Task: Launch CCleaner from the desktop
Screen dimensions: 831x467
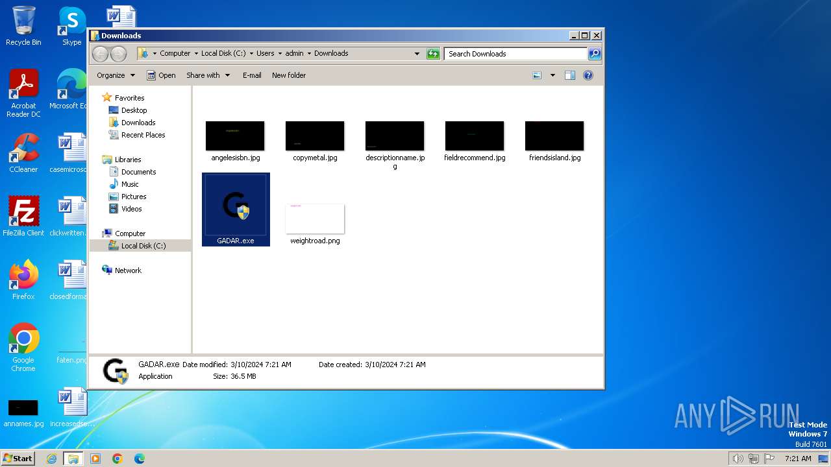Action: click(x=23, y=153)
